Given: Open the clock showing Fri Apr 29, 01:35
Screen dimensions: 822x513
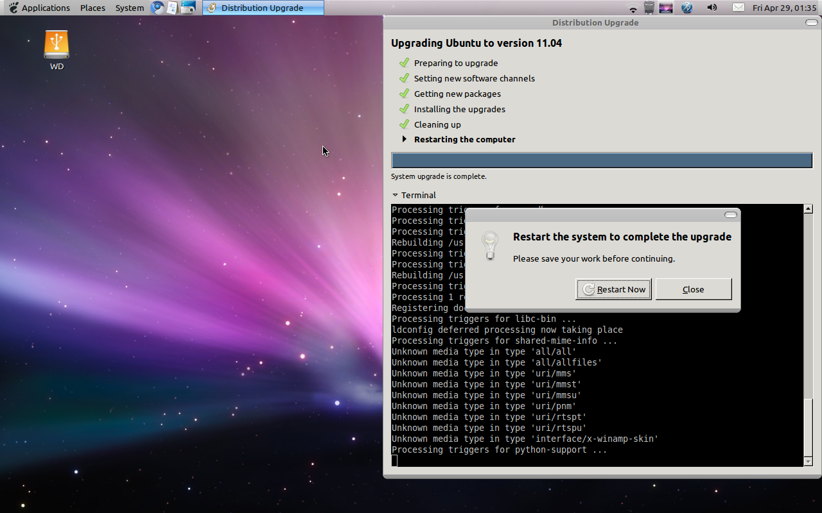Looking at the screenshot, I should pyautogui.click(x=784, y=8).
